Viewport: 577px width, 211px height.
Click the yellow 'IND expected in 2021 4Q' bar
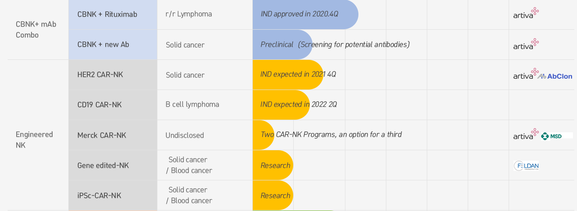[x=288, y=75]
